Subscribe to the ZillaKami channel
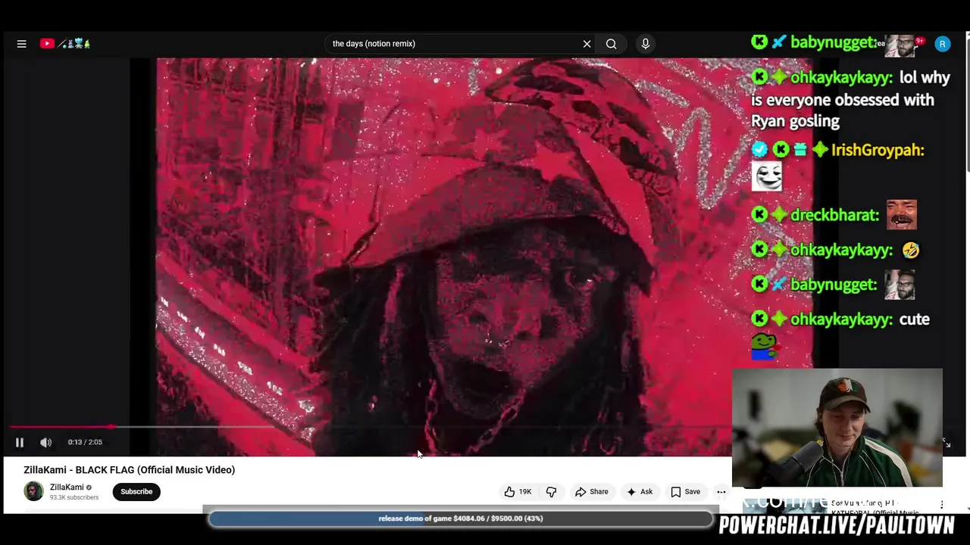Screen dimensions: 970x545 coord(136,491)
